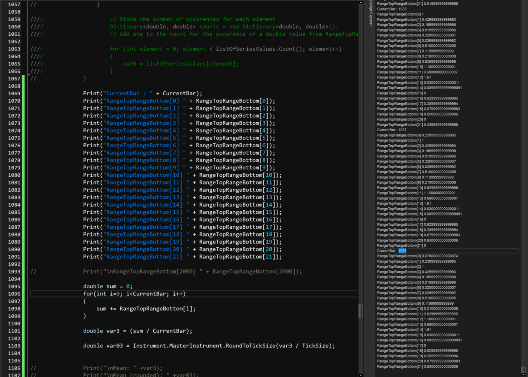Open the NinjaScript Explorer side tab
Image resolution: width=528 pixels, height=377 pixels.
tap(371, 14)
